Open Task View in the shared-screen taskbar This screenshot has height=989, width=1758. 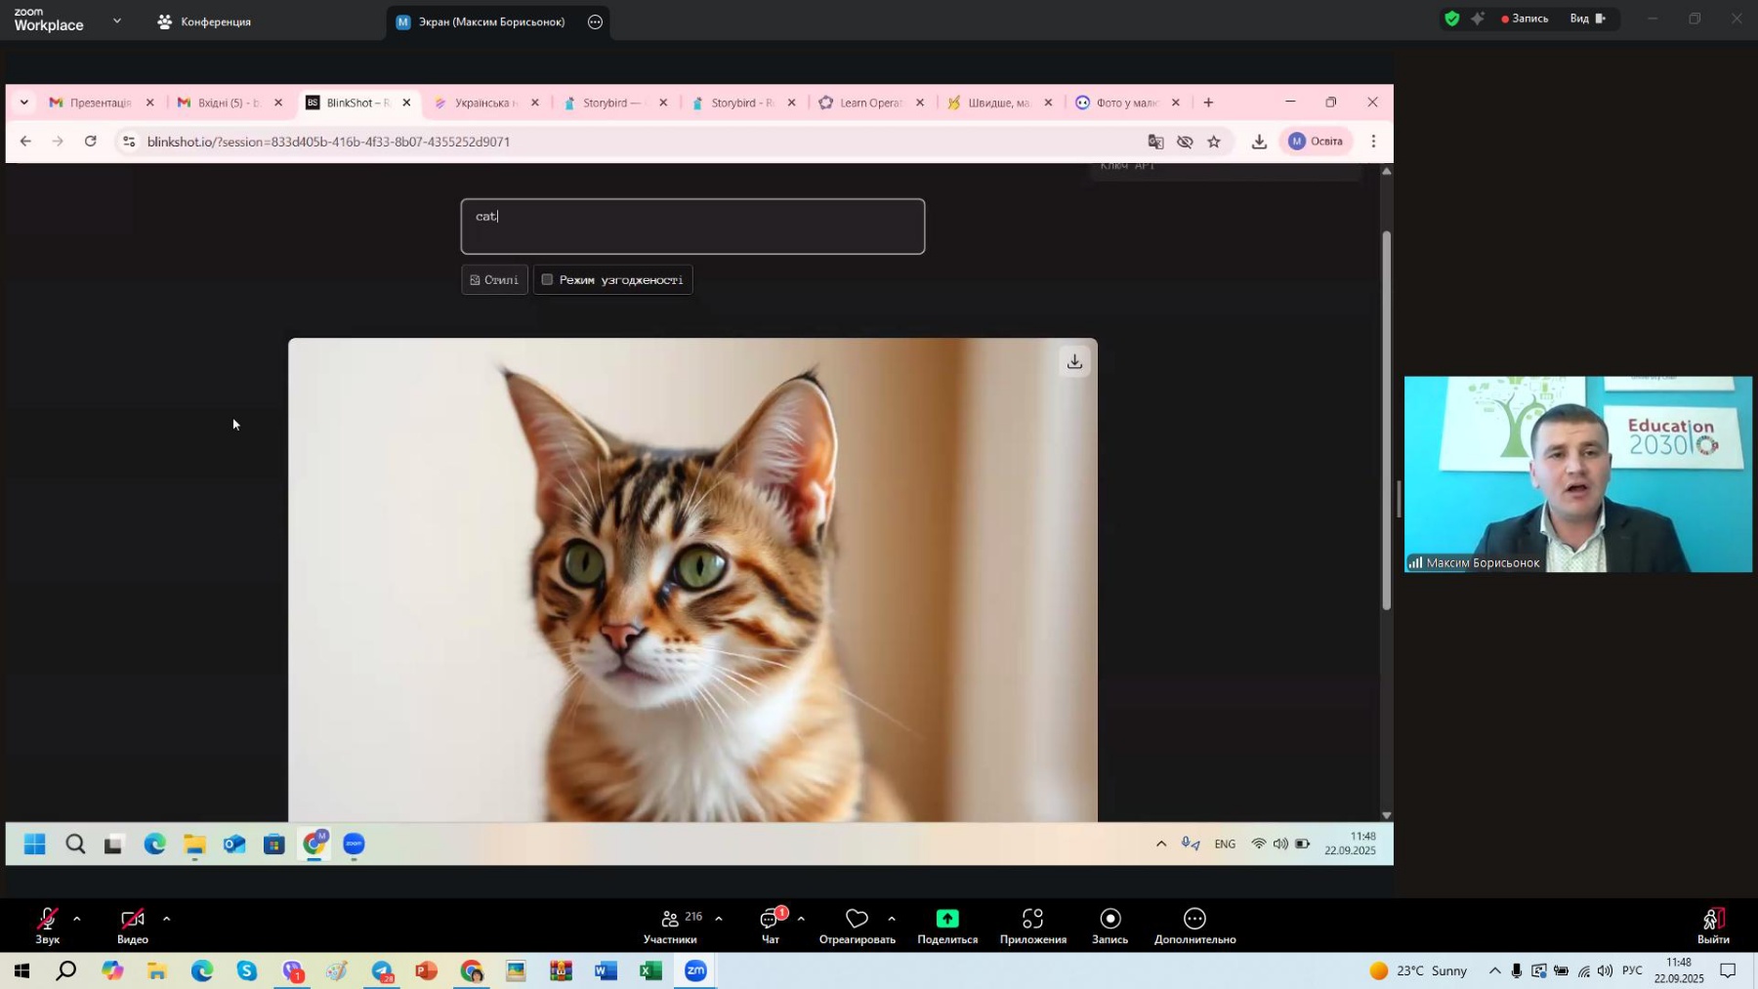(x=114, y=845)
